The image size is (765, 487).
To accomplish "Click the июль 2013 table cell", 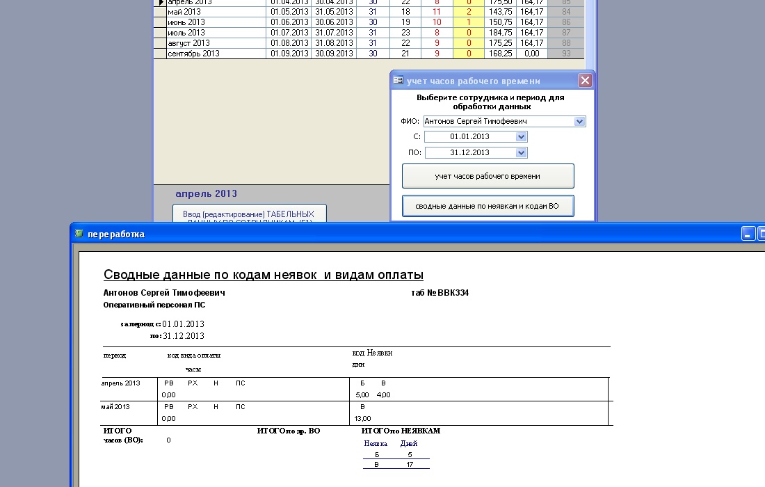I will [x=216, y=33].
